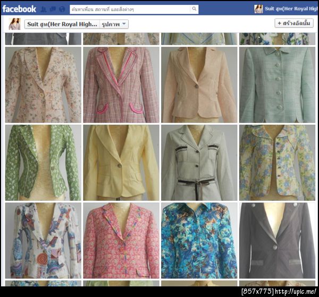Open the blue striped jacket photo in the top row
This screenshot has width=319, height=297.
pos(199,39)
